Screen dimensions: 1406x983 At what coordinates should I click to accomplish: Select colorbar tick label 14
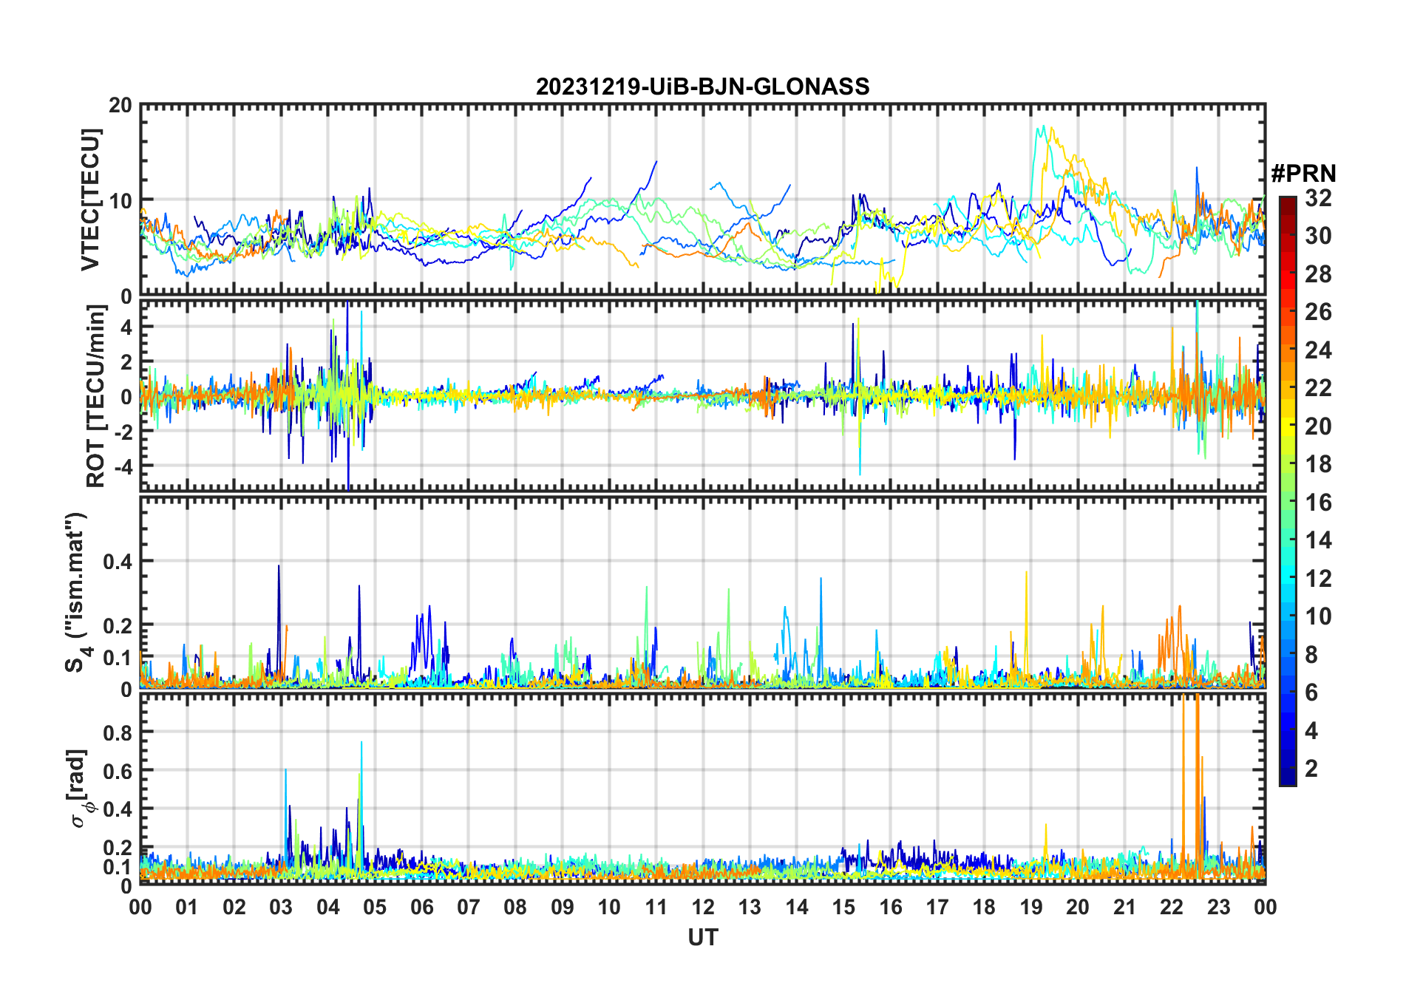(1318, 540)
